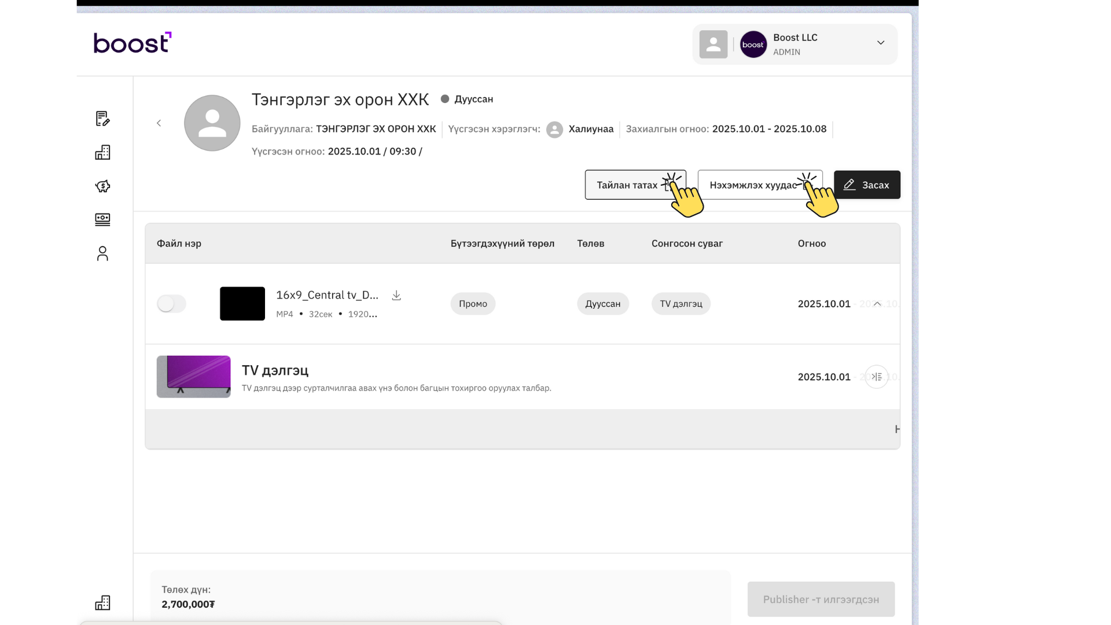
Task: Select the Промо product type tag
Action: pos(473,303)
